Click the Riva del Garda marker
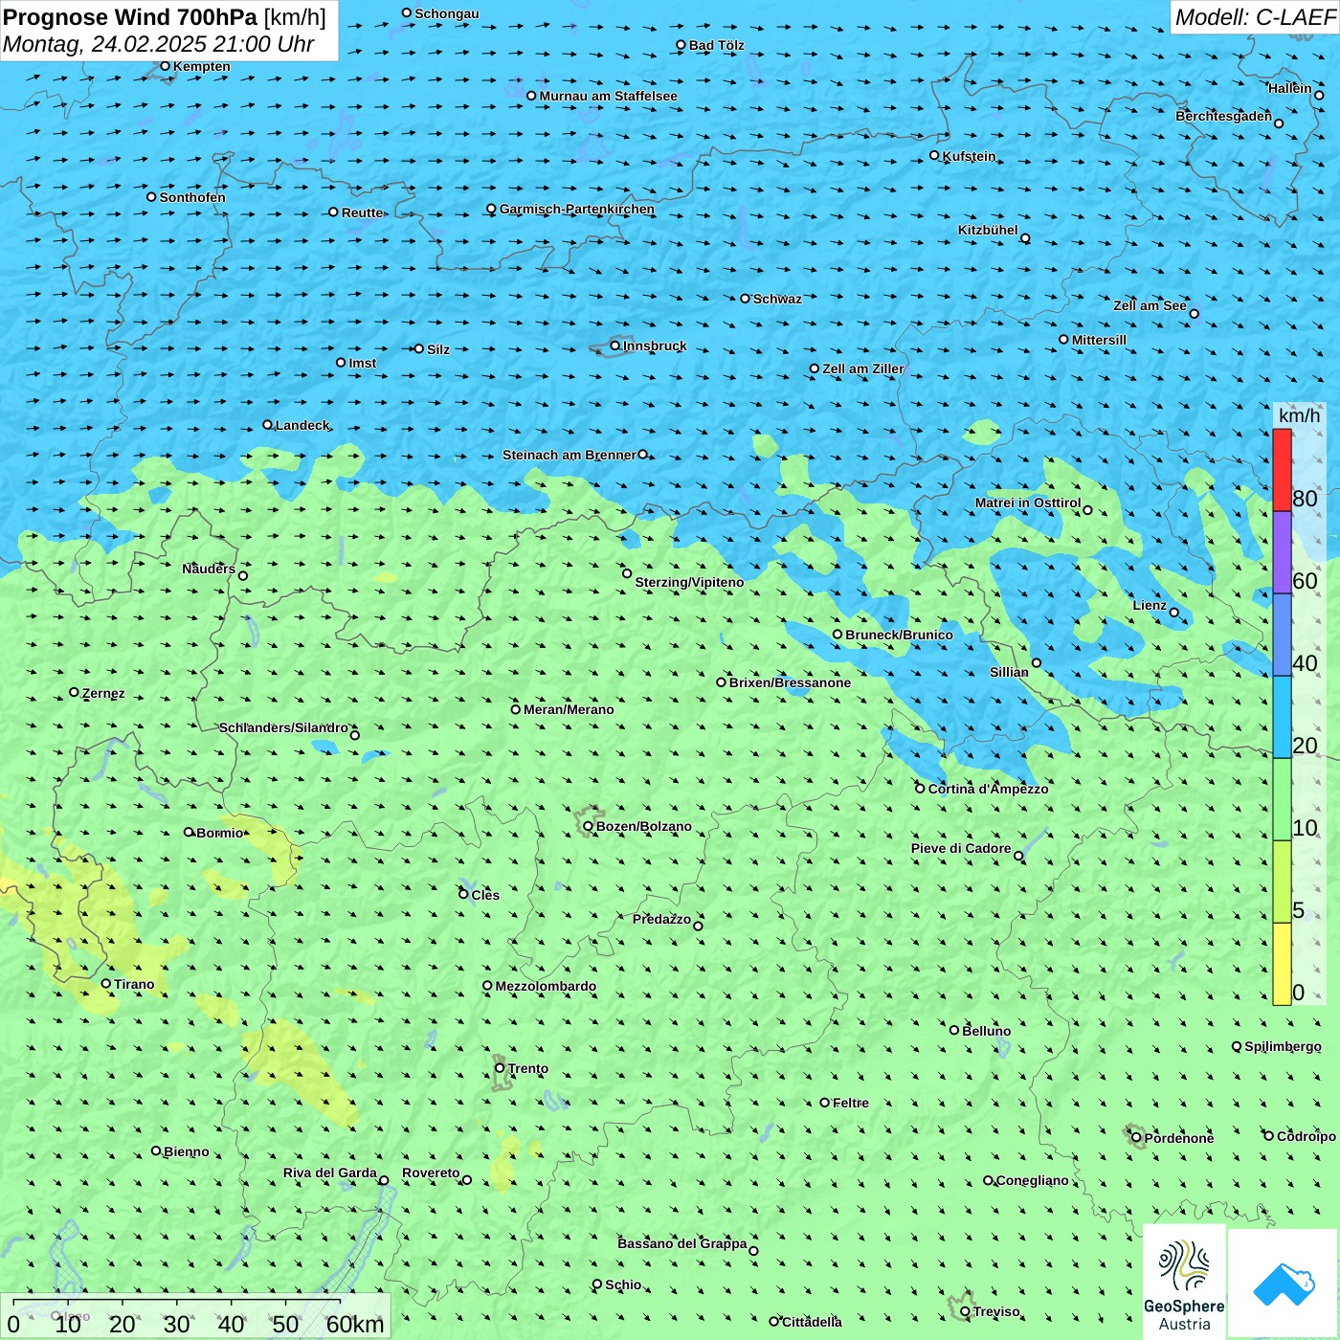The image size is (1340, 1340). pos(384,1180)
